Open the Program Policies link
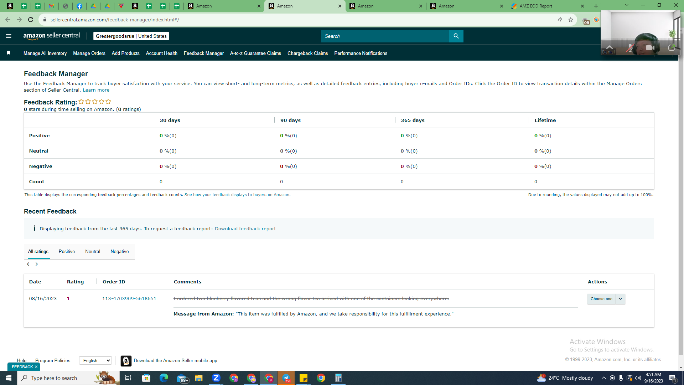684x385 pixels. [53, 361]
